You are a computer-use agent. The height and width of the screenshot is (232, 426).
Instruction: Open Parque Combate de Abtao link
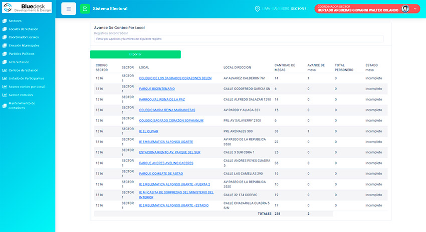pyautogui.click(x=162, y=173)
